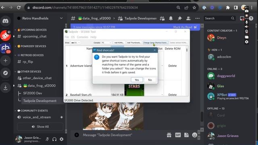Open notification settings bell icon

point(171,19)
